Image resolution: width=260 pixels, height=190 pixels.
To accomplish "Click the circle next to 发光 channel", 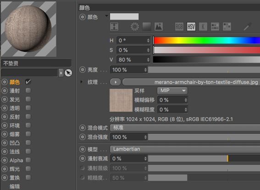I will (5, 99).
